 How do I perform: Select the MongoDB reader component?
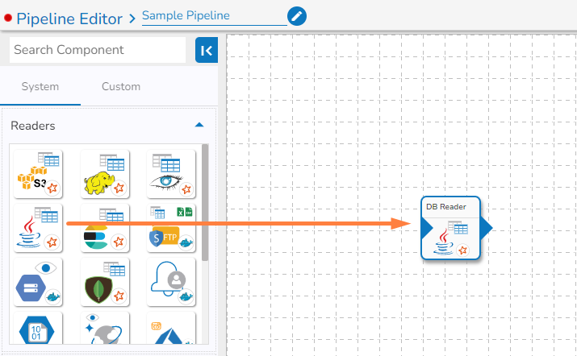tap(105, 282)
